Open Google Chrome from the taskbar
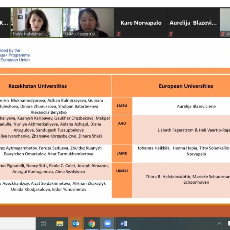Viewport: 230px width, 230px height. click(92, 224)
